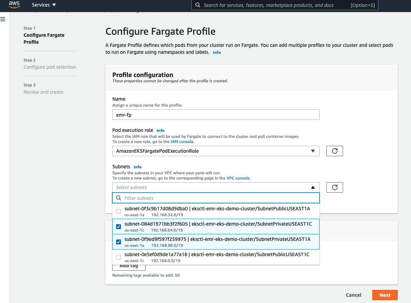Uncheck the SubnetPrivateUSEAST1A subnet
Screen dimensions: 411x303
tap(119, 242)
